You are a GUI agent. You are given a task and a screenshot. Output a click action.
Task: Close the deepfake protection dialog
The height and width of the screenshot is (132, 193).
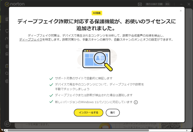click(181, 11)
